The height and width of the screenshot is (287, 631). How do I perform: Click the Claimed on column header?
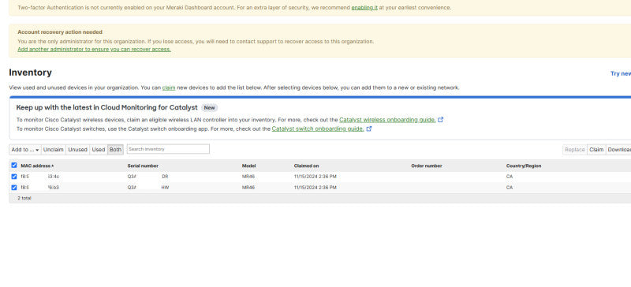pyautogui.click(x=306, y=166)
